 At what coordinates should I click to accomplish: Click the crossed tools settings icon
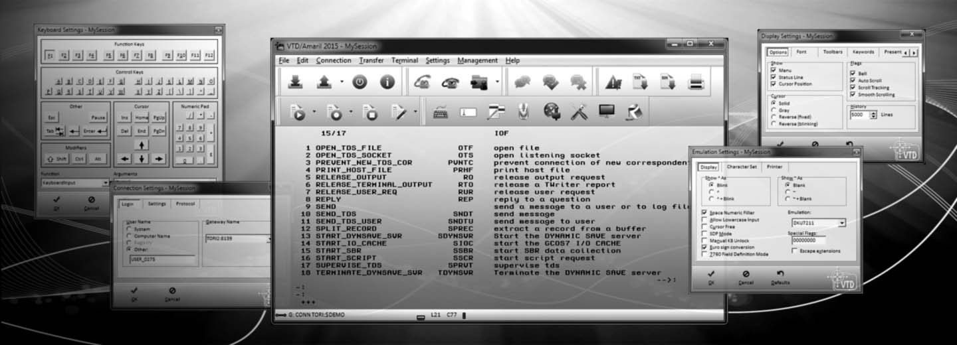pyautogui.click(x=579, y=112)
